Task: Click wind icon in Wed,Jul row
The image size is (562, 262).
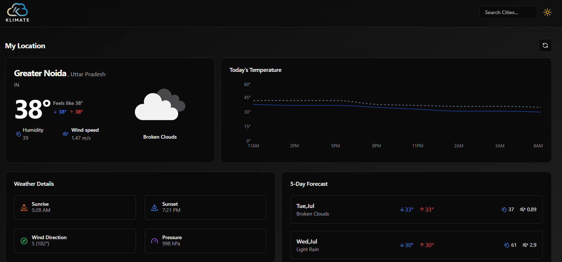Action: tap(525, 245)
